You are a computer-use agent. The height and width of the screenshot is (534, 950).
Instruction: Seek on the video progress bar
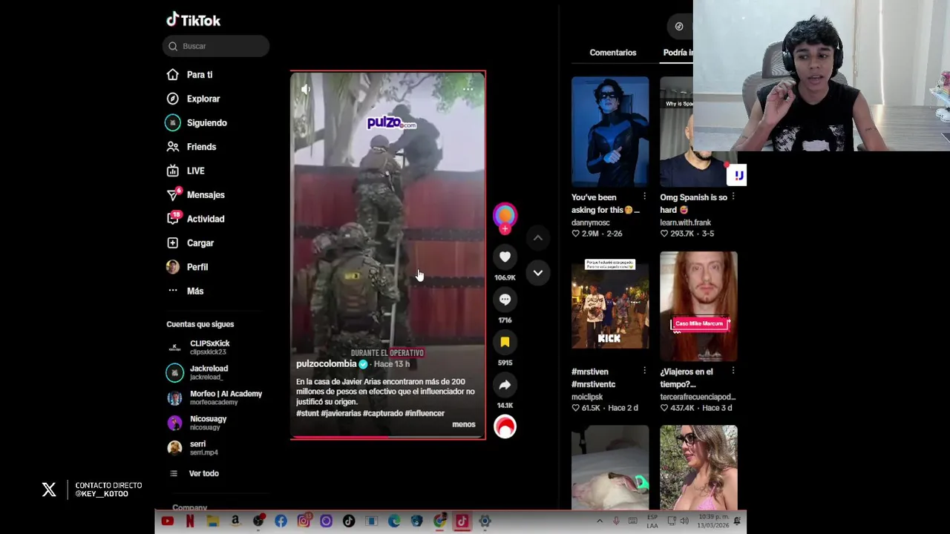click(387, 437)
